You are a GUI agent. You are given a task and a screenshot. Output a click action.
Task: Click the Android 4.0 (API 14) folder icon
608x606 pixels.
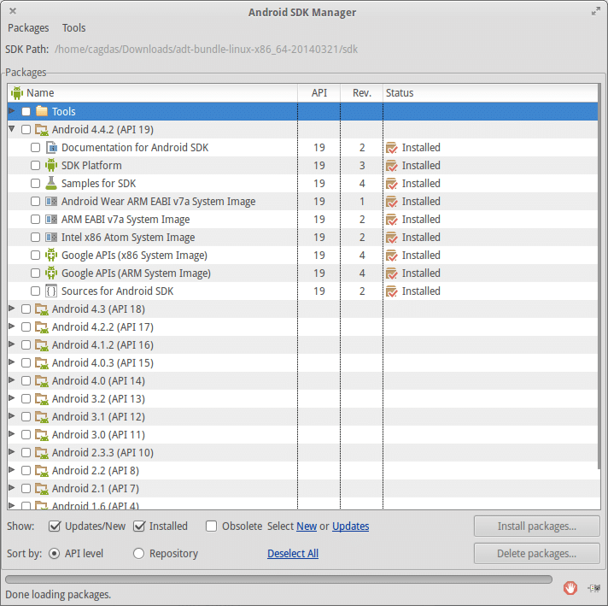42,381
